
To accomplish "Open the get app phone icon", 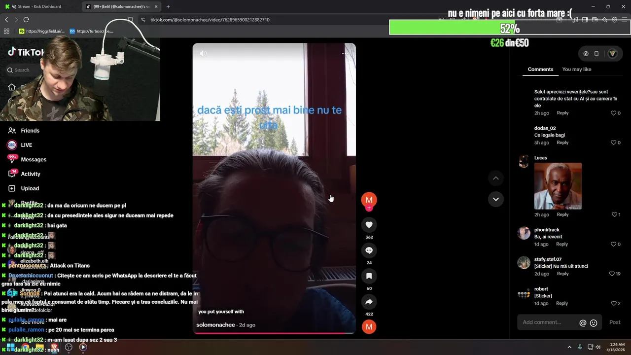I will click(x=596, y=54).
